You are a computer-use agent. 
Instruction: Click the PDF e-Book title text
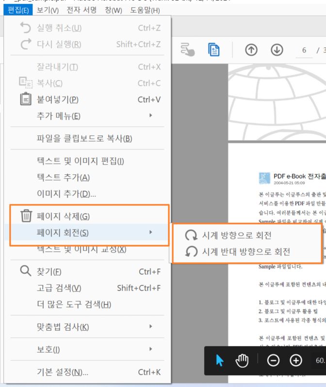click(x=300, y=176)
